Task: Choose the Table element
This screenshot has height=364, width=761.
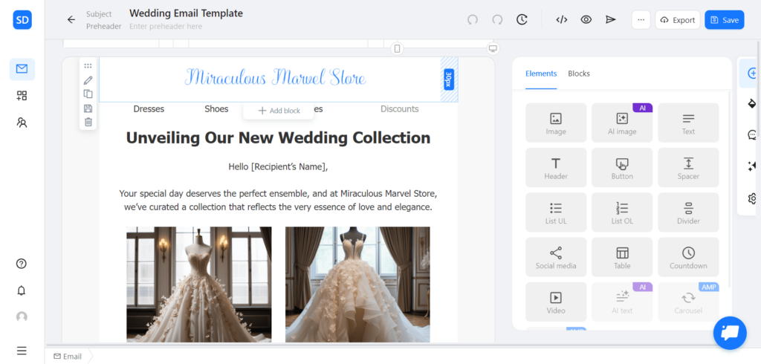Action: pos(622,257)
